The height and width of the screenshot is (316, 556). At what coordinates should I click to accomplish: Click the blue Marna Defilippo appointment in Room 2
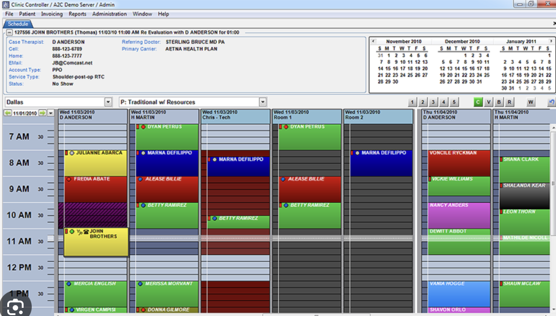tap(381, 163)
